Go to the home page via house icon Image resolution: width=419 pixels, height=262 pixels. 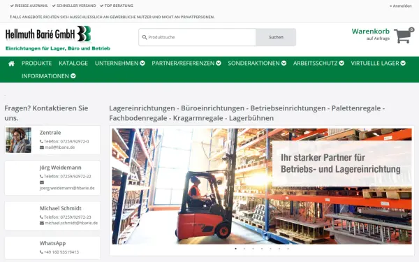[x=11, y=64]
